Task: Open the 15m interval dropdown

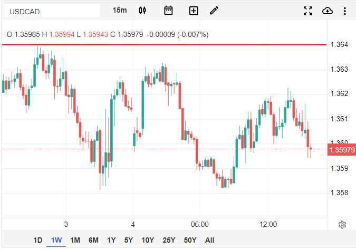Action: pos(120,11)
